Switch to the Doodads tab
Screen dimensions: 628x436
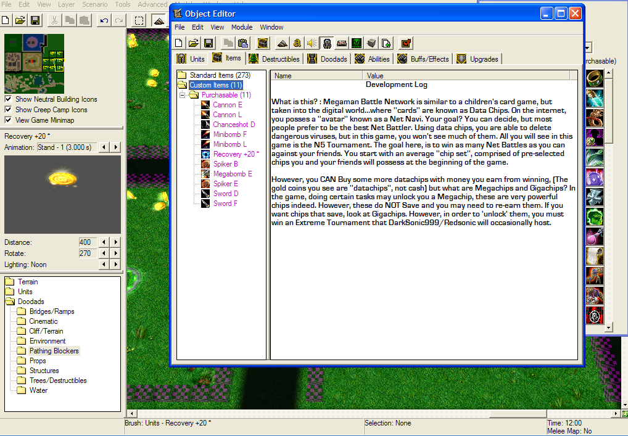point(328,59)
